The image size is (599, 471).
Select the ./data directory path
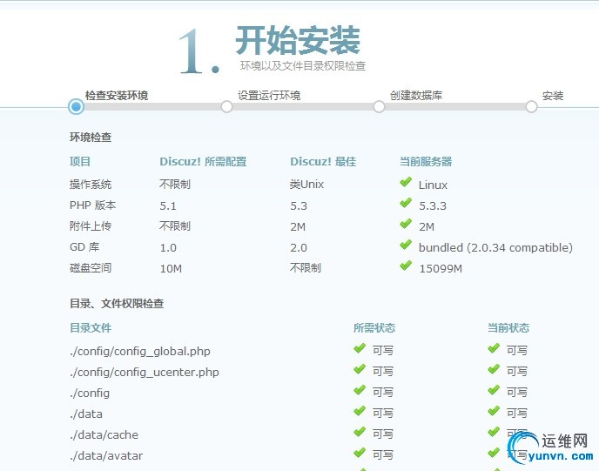tap(86, 414)
